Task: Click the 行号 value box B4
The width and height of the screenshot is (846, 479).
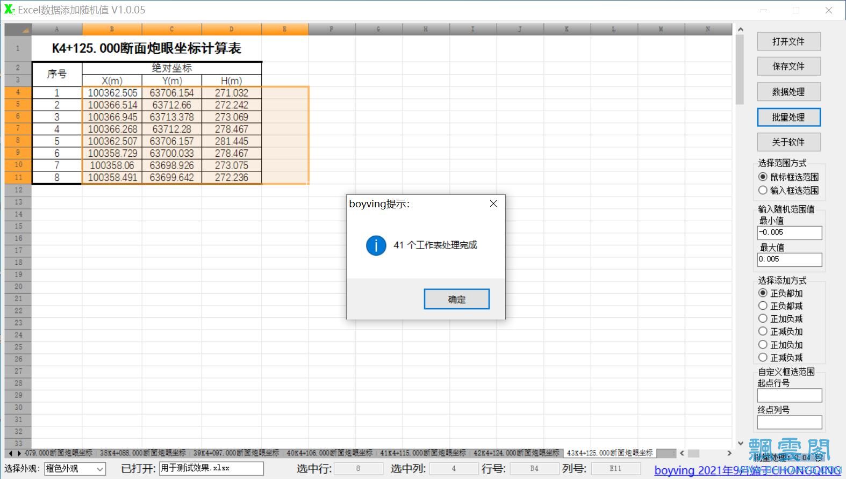Action: click(x=534, y=468)
